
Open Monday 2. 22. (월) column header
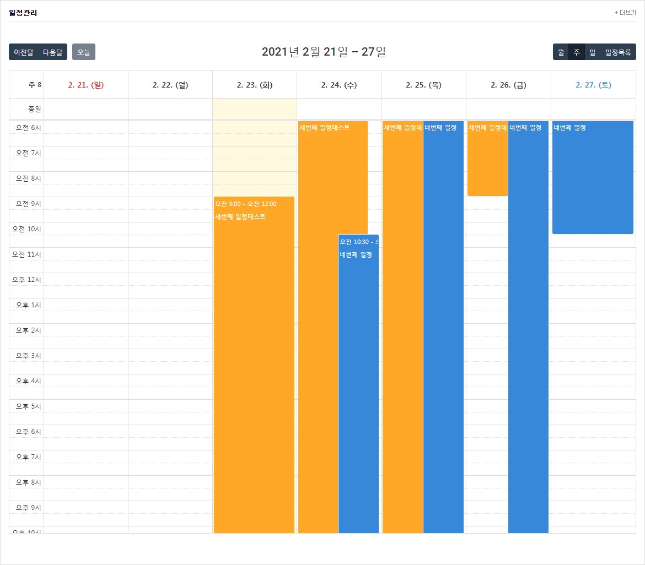point(170,85)
